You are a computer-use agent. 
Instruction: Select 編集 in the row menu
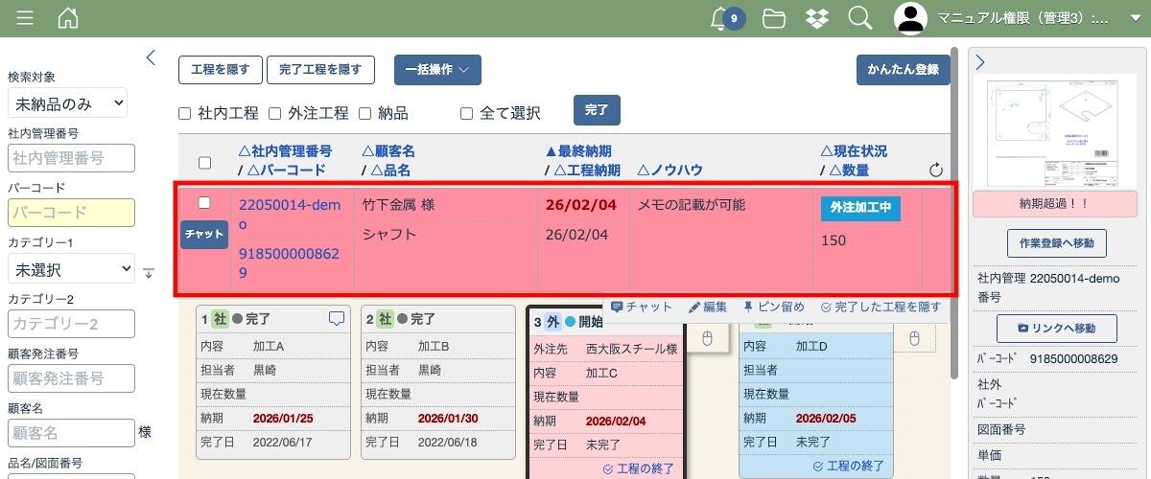pyautogui.click(x=708, y=308)
